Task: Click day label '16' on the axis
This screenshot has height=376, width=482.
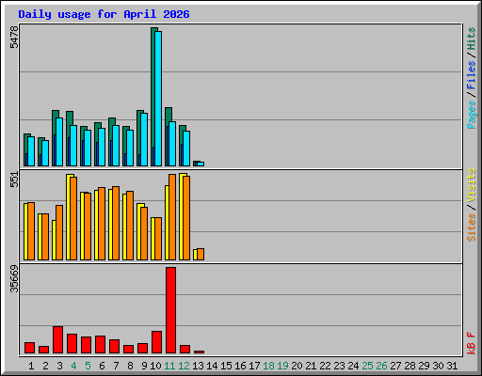Action: pos(240,366)
